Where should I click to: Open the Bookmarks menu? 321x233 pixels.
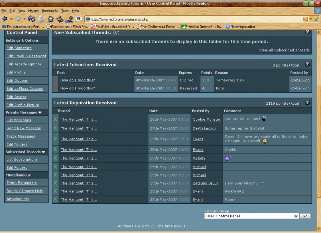click(x=50, y=11)
